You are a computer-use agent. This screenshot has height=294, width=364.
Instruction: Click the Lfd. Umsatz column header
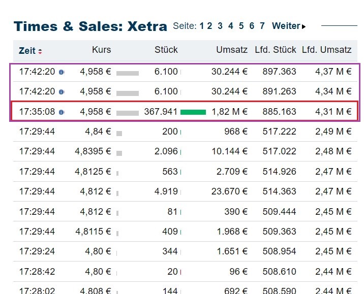[x=327, y=50]
